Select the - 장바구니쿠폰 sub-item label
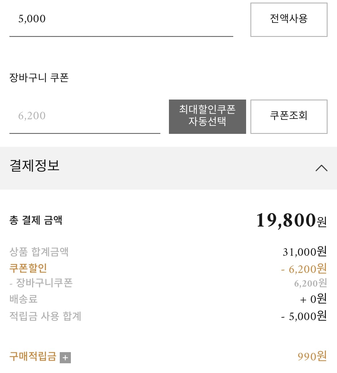This screenshot has height=373, width=337. click(x=41, y=283)
